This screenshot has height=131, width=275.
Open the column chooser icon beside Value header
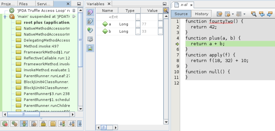[x=166, y=11]
